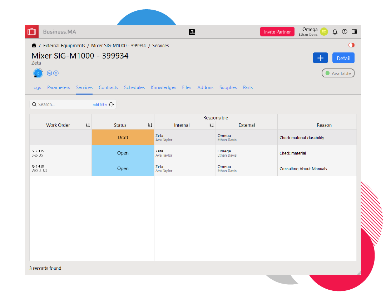Image resolution: width=386 pixels, height=300 pixels.
Task: Click the magnifier icon beside equipment avatar
Action: (50, 73)
